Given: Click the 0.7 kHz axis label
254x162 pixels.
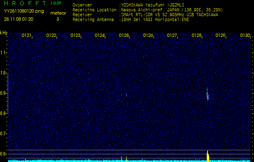Looking at the screenshot, I should point(3,134).
